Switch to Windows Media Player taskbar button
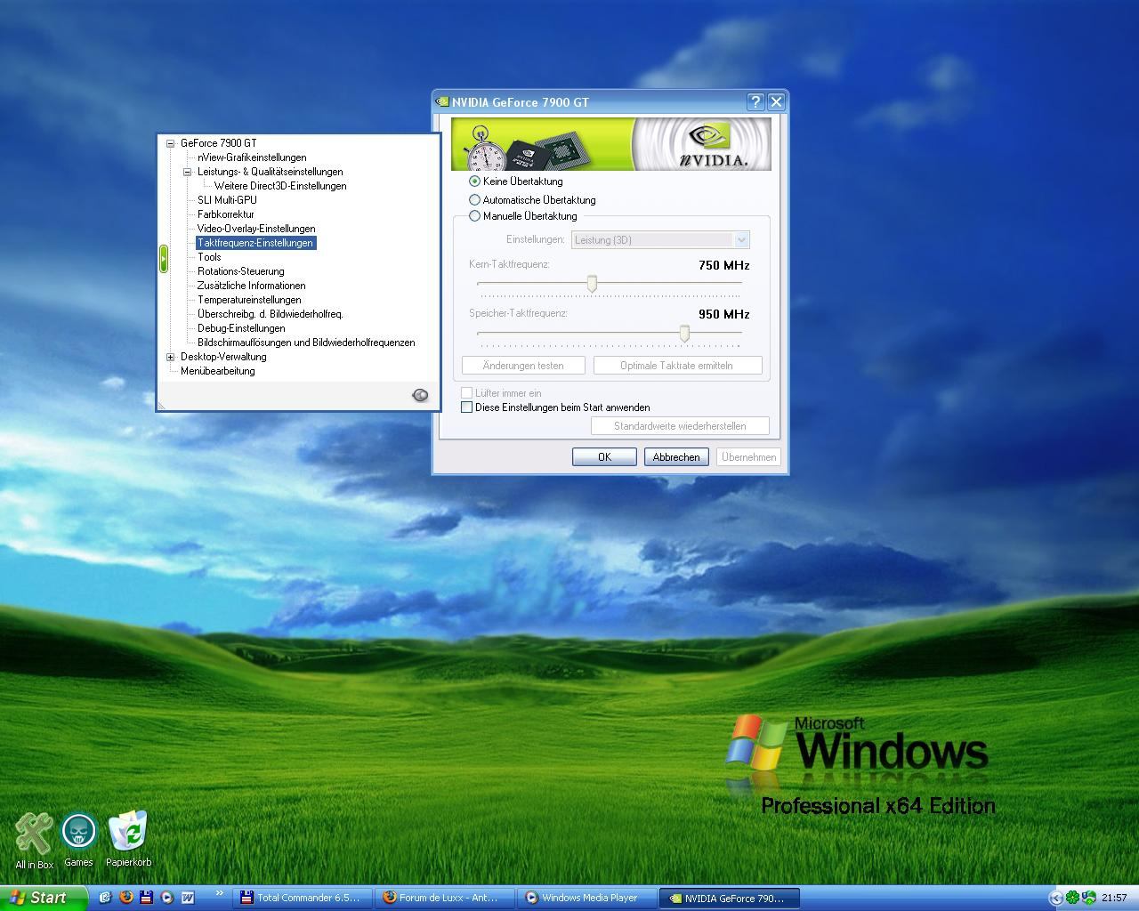 587,898
